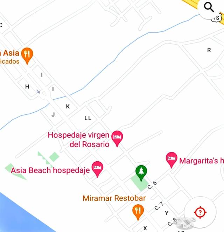Click the C. 7 street label
Image resolution: width=224 pixels, height=232 pixels.
point(159,206)
